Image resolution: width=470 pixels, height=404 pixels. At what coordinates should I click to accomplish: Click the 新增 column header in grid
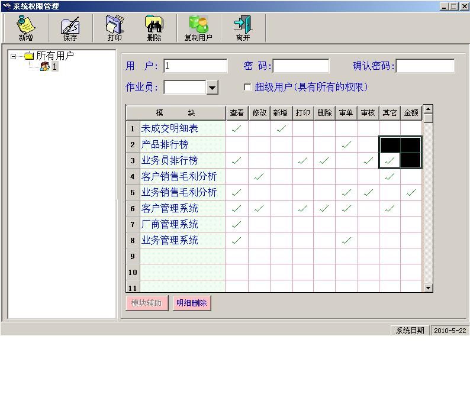pyautogui.click(x=281, y=112)
